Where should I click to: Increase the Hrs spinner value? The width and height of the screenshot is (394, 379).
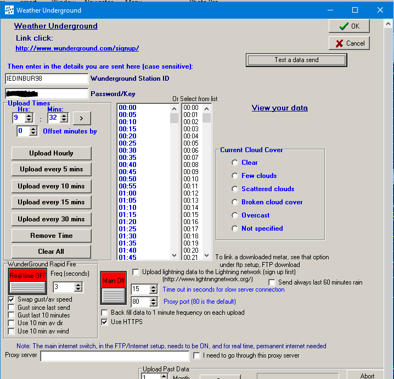tap(29, 116)
